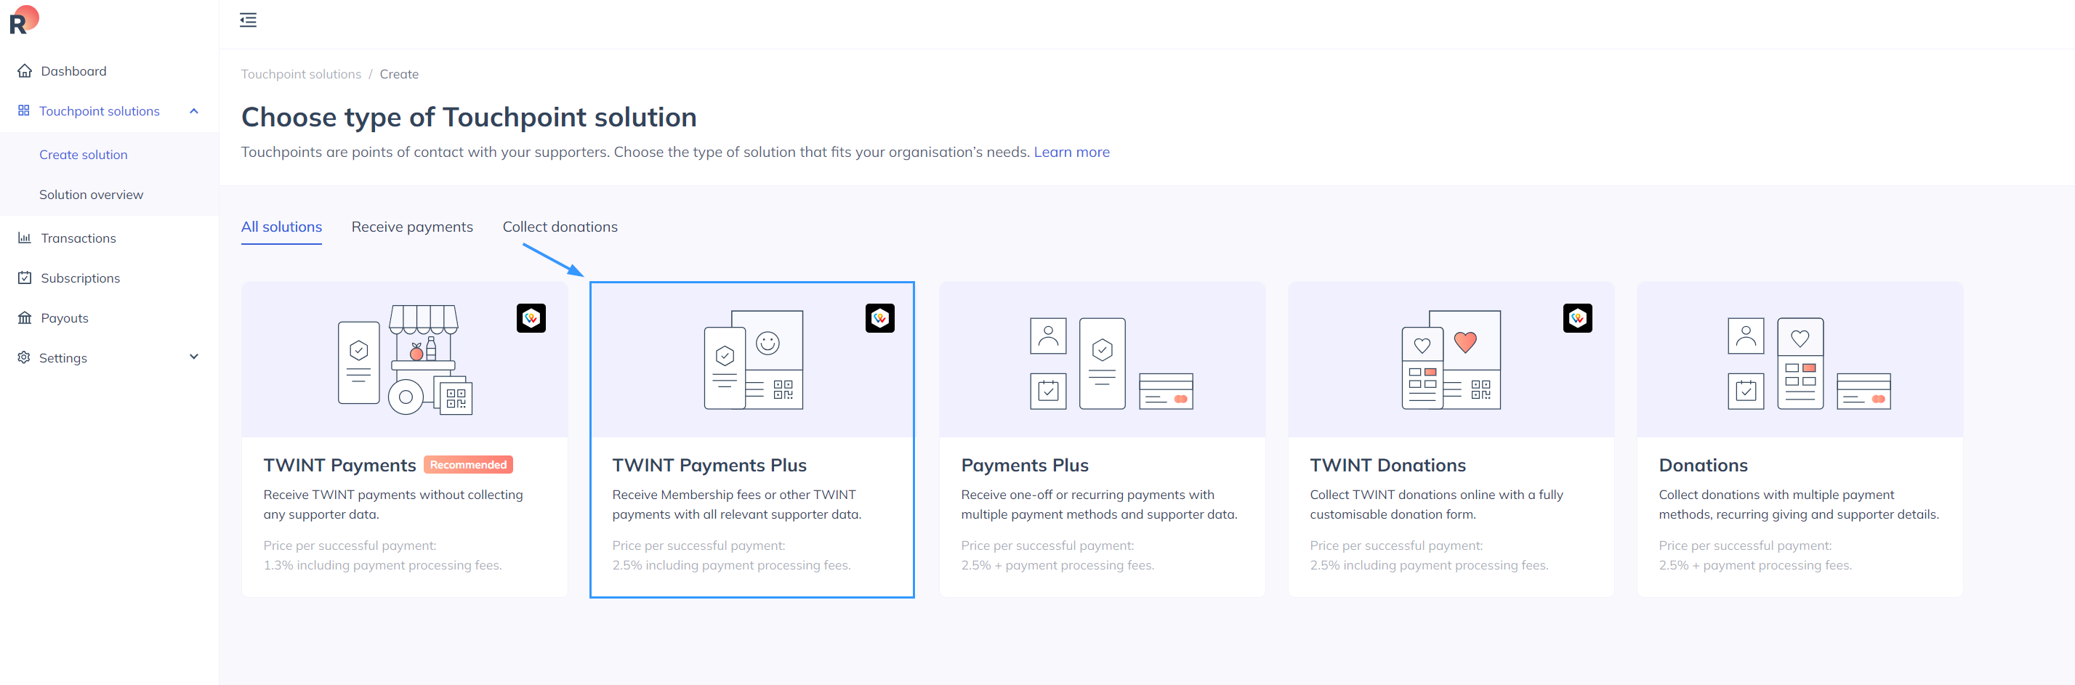The height and width of the screenshot is (685, 2075).
Task: Click the Subscriptions calendar icon
Action: (25, 277)
